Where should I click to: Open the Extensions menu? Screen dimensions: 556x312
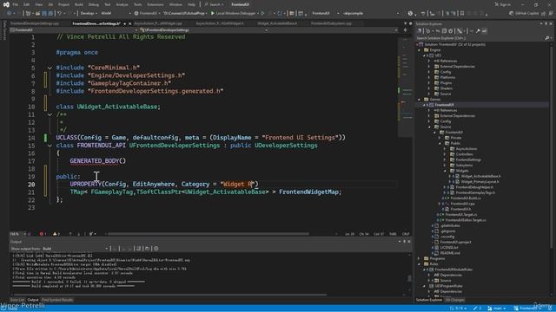tap(156, 4)
